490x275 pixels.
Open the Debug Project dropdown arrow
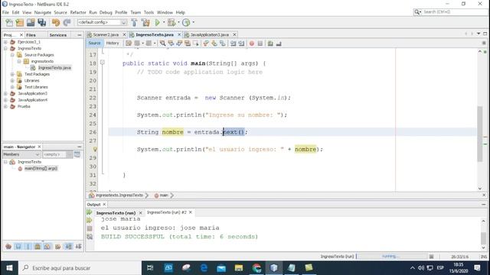(x=178, y=22)
